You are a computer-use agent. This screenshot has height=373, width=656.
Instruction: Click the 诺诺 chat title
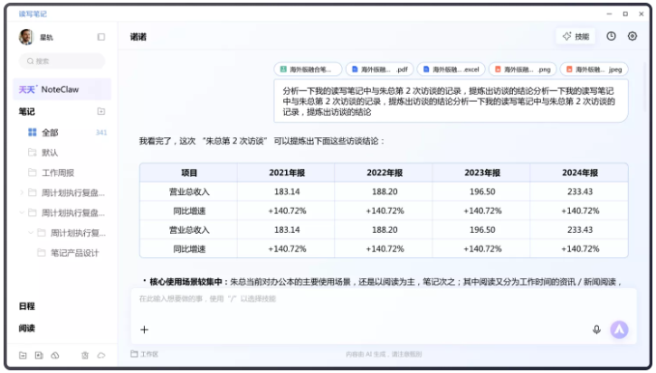point(138,37)
